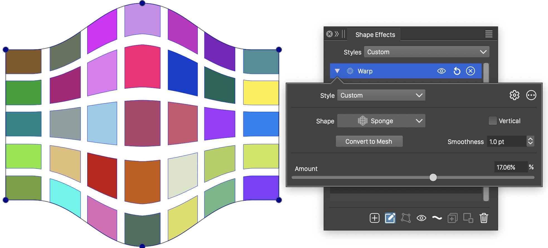548x248 pixels.
Task: Collapse the Warp effect disclosure triangle
Action: pos(337,71)
